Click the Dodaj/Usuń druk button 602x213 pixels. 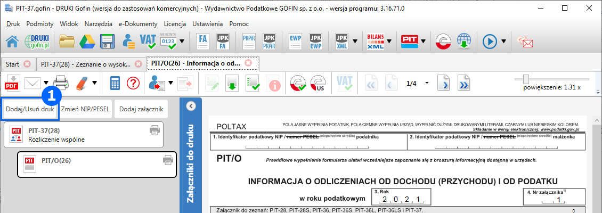tap(30, 109)
